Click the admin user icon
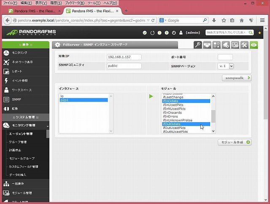The width and height of the screenshot is (270, 204). 181,33
